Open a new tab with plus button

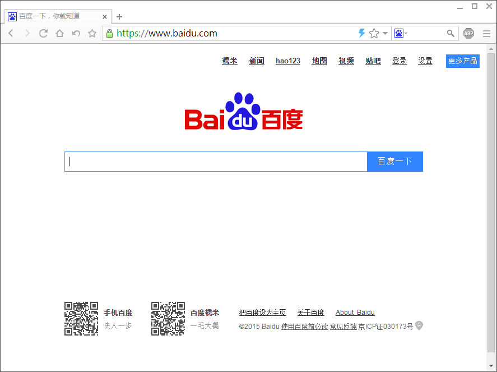[x=119, y=17]
